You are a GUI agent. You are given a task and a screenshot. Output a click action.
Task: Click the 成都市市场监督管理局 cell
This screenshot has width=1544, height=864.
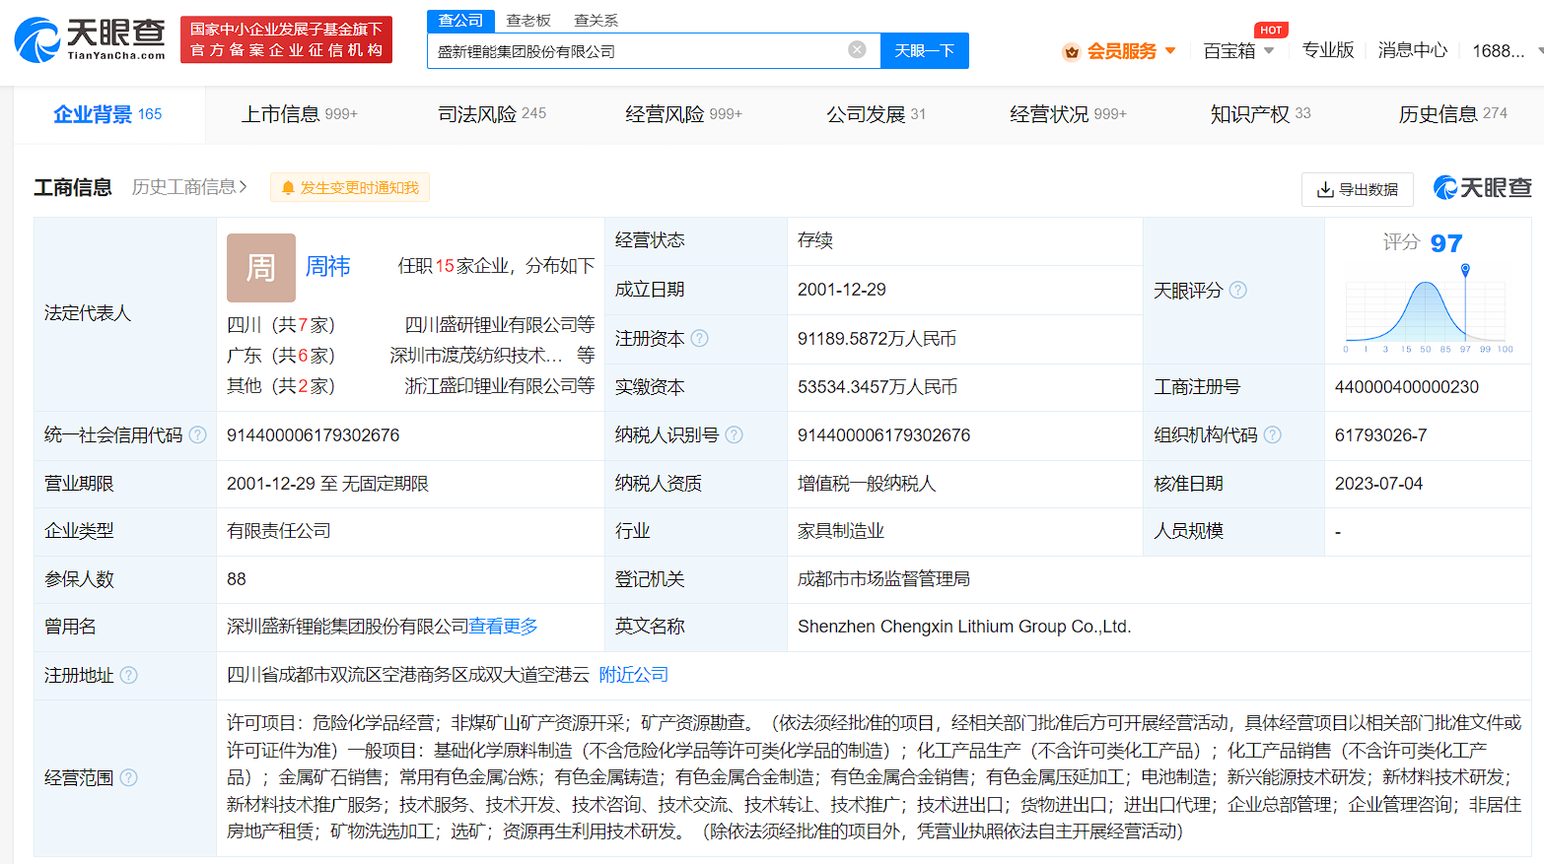883,579
